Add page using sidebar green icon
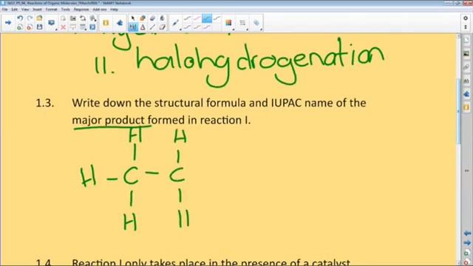473x266 pixels. 467,253
